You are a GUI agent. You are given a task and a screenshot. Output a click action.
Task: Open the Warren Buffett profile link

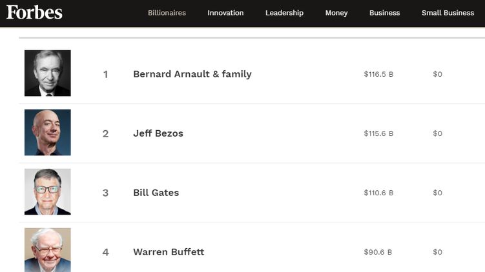click(x=169, y=252)
